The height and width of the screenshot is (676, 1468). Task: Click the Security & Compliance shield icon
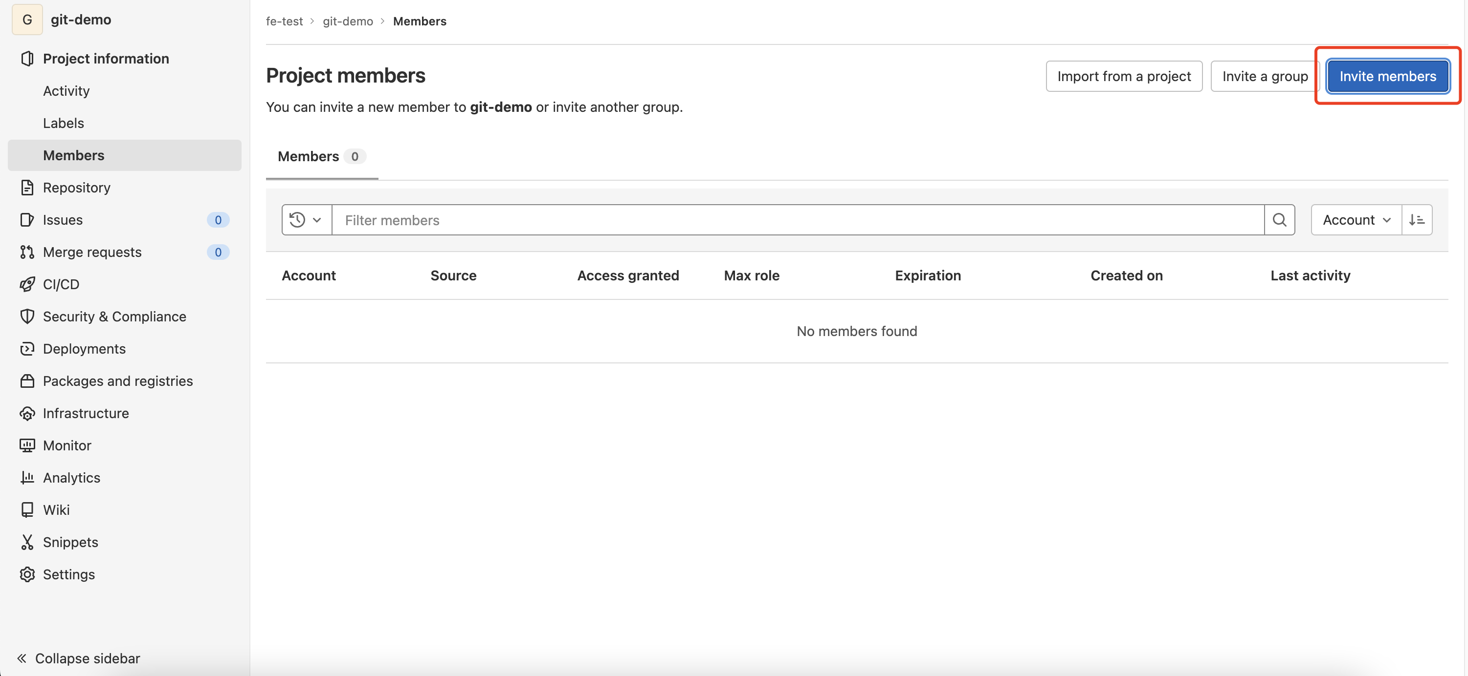27,317
